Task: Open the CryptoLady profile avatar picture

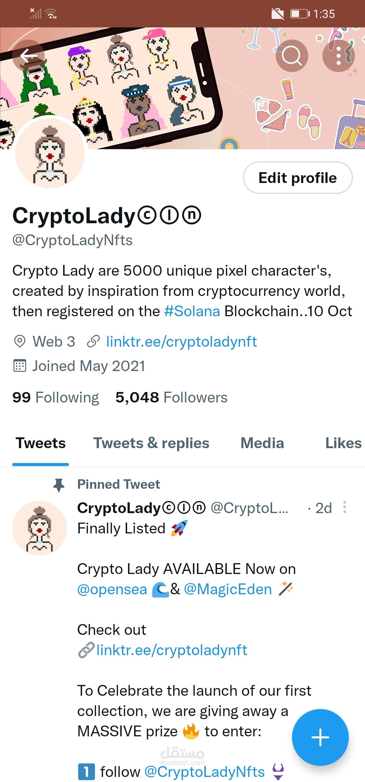Action: [x=50, y=154]
